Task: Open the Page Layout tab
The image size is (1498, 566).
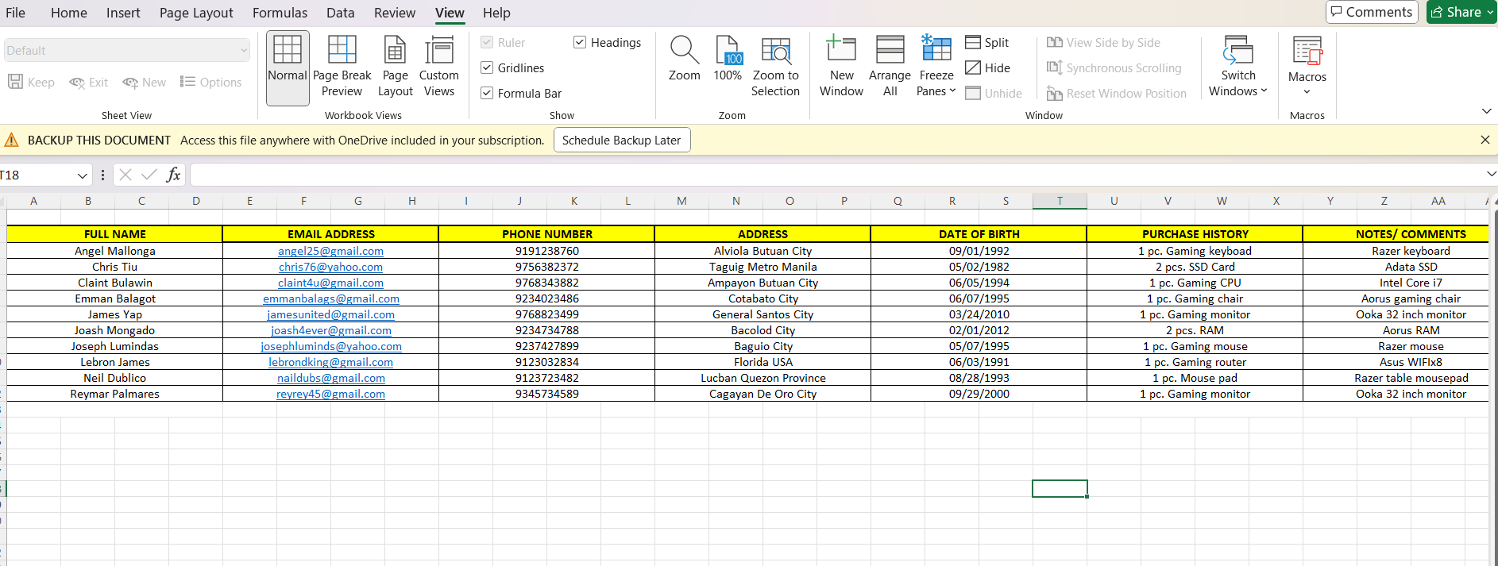Action: tap(196, 13)
